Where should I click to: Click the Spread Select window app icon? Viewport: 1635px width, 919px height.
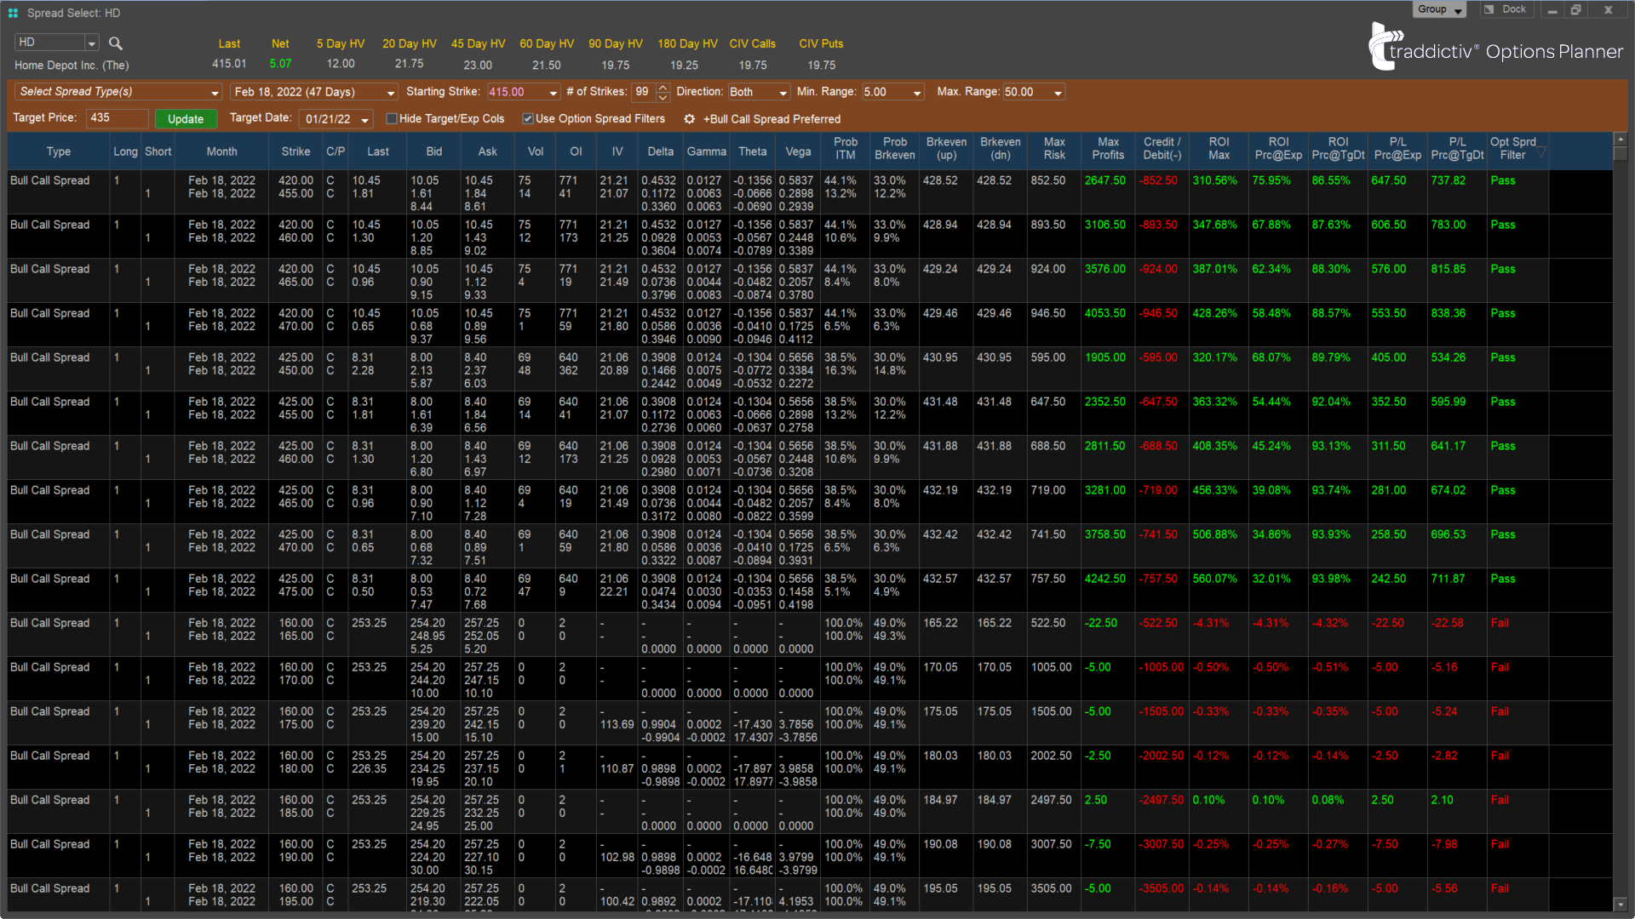tap(13, 13)
